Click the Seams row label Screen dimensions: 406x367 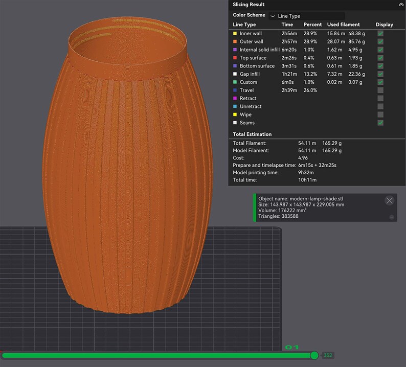[247, 123]
